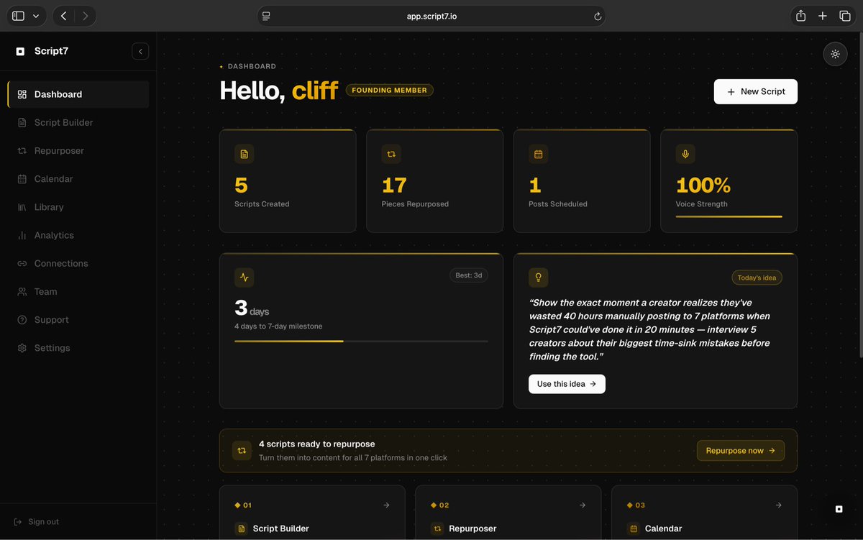This screenshot has width=863, height=540.
Task: Click the Best: 3d badge
Action: pos(469,275)
